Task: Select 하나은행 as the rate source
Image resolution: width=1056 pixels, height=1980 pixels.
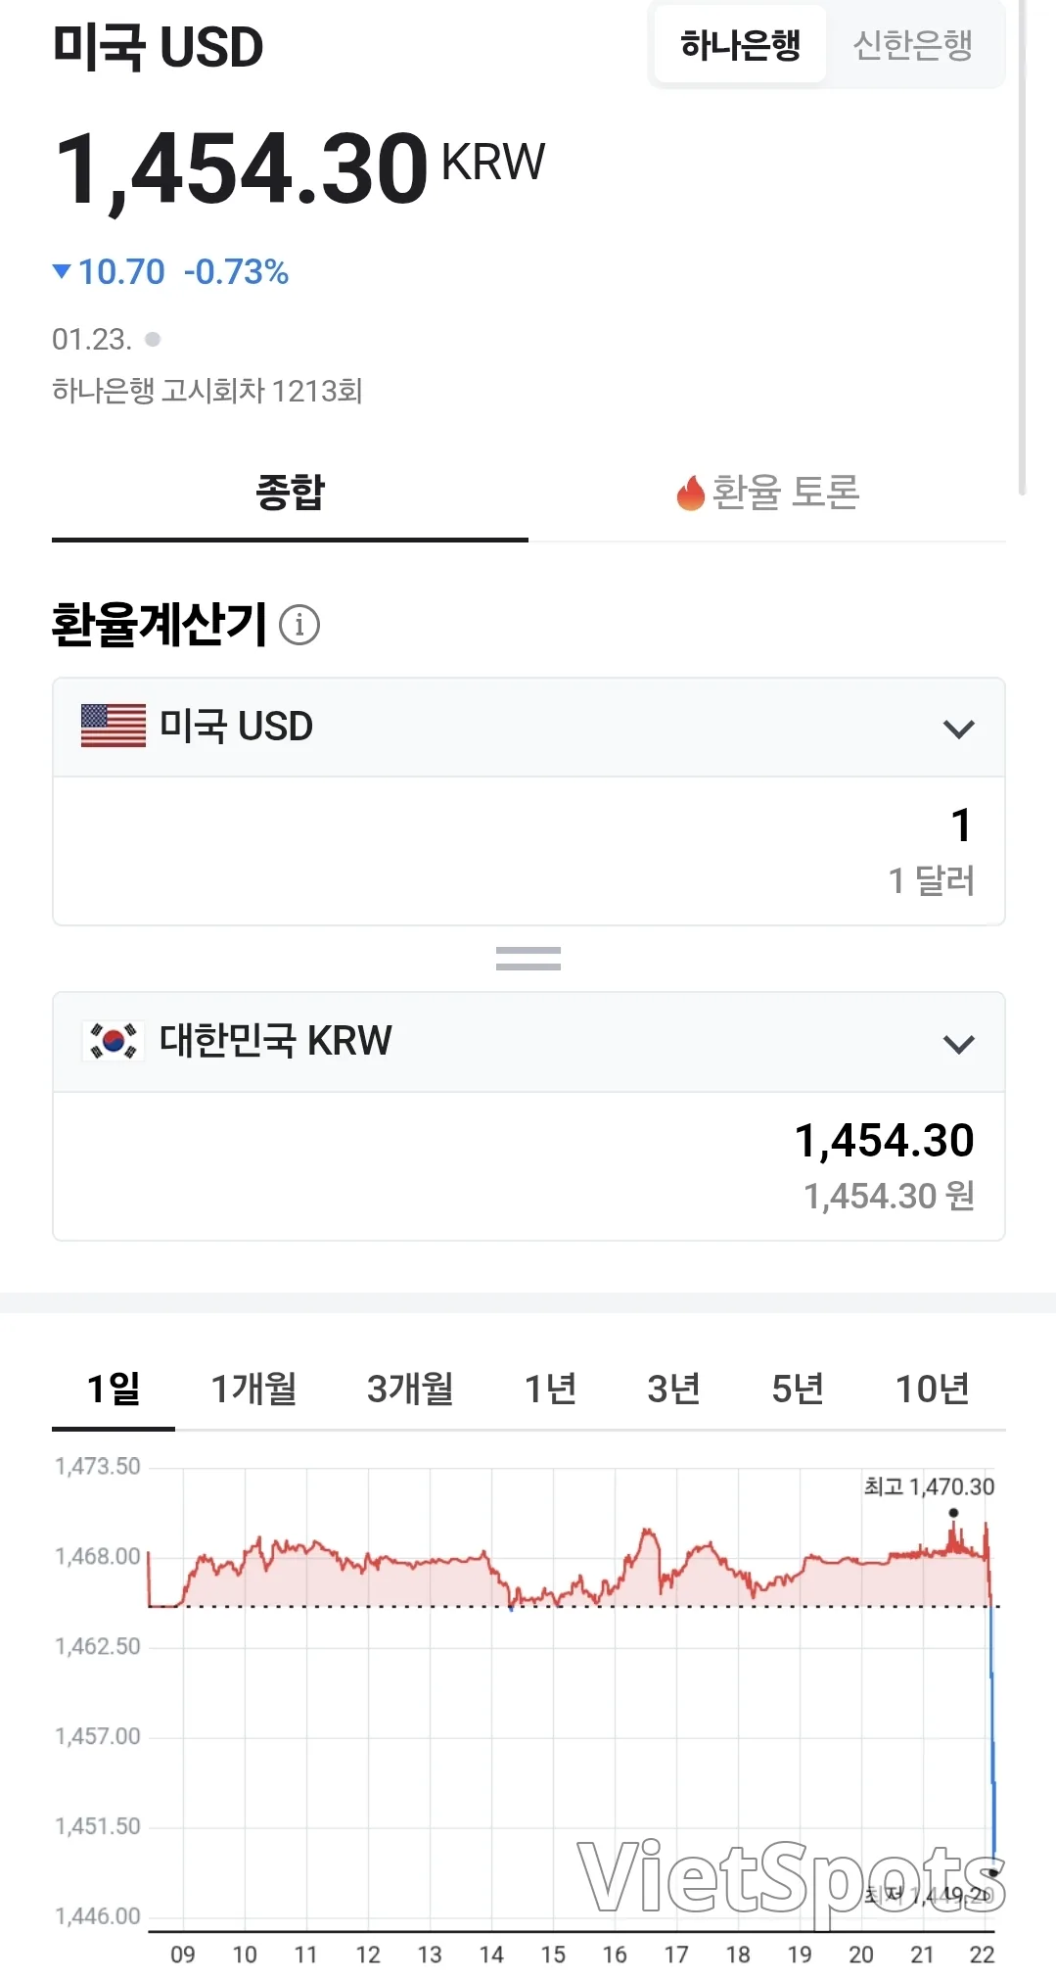Action: coord(740,45)
